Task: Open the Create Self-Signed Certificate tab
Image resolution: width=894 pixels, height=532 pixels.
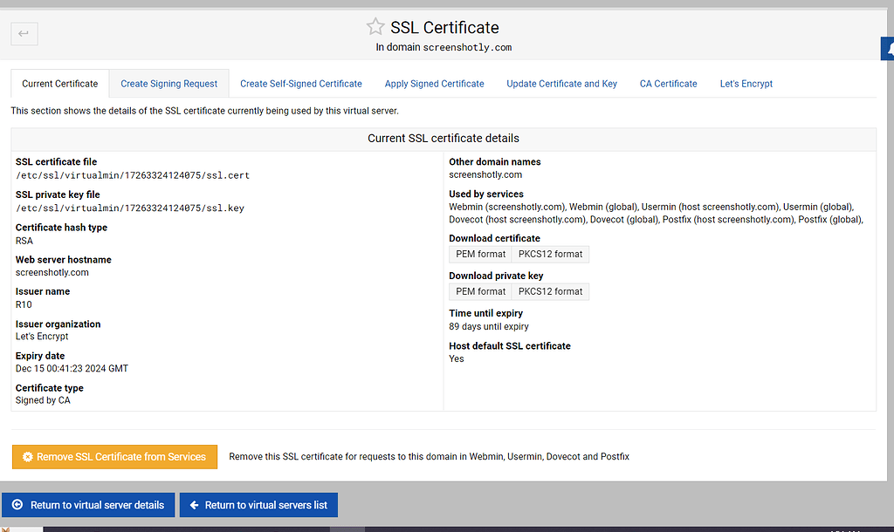Action: tap(300, 84)
